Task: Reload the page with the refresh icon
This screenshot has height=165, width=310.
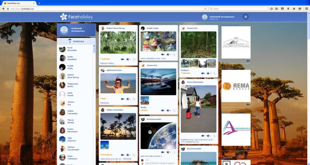Action: [206, 9]
